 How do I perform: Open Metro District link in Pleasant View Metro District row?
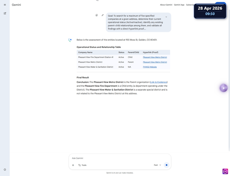click(155, 62)
